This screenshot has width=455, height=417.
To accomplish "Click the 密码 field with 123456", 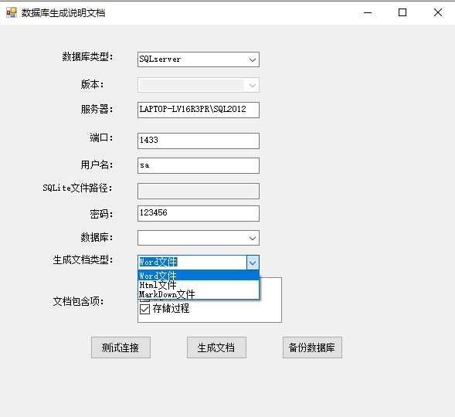I will [199, 213].
